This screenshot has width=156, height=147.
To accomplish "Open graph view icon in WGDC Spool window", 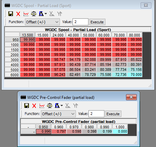I will point(26,14).
